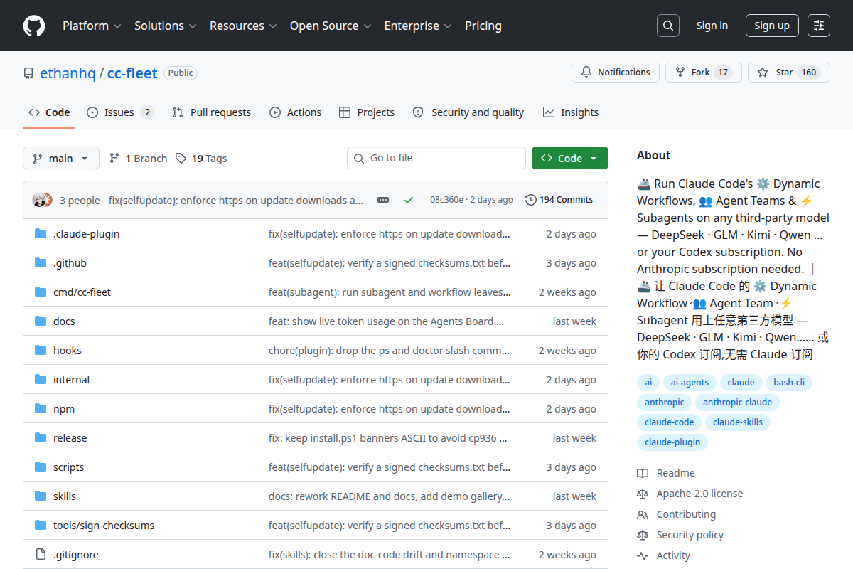Click the repository icon before ethanhq

(x=28, y=73)
